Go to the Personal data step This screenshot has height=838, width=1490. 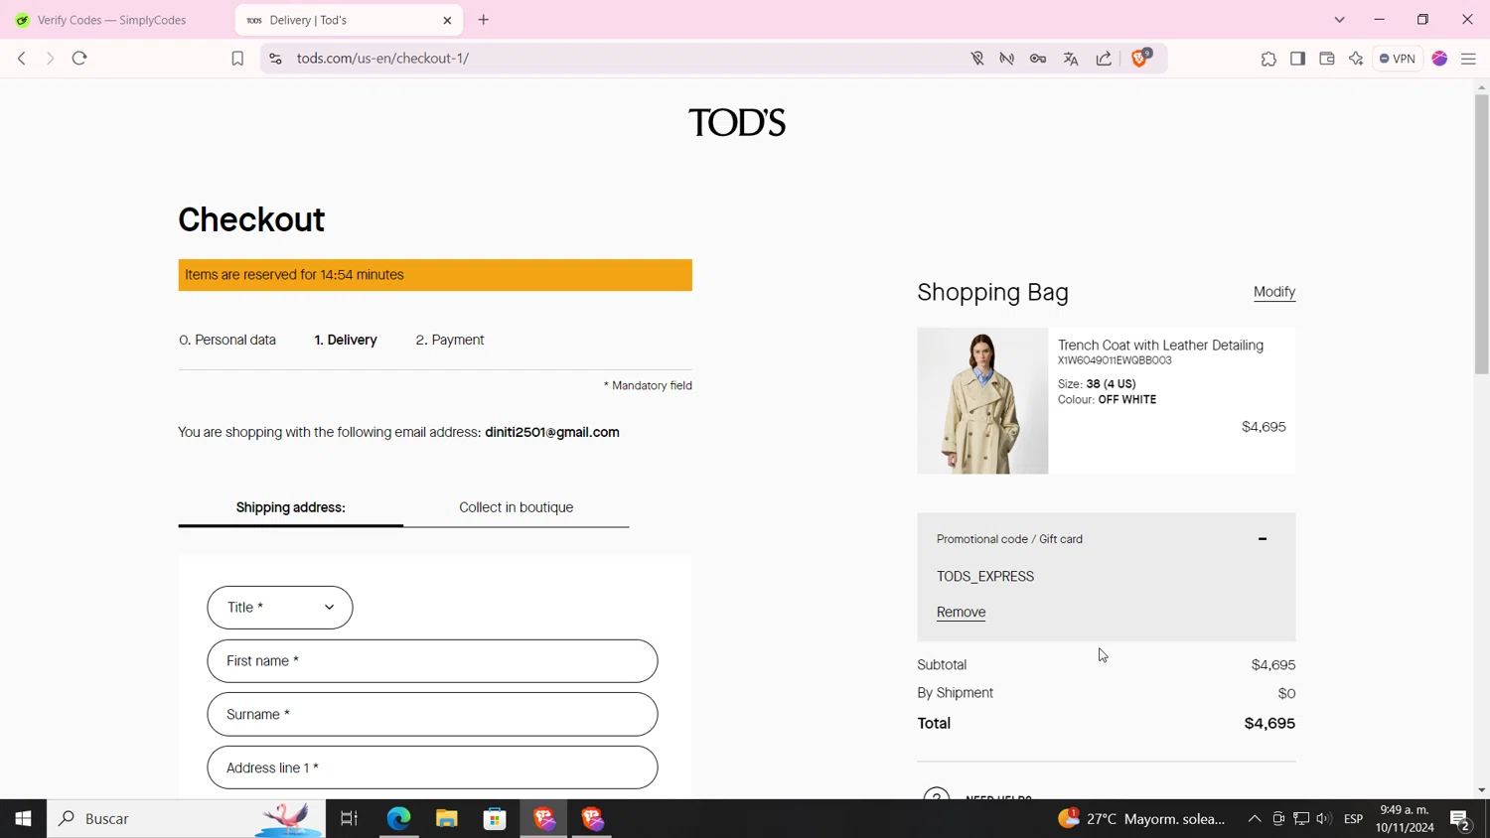[227, 340]
